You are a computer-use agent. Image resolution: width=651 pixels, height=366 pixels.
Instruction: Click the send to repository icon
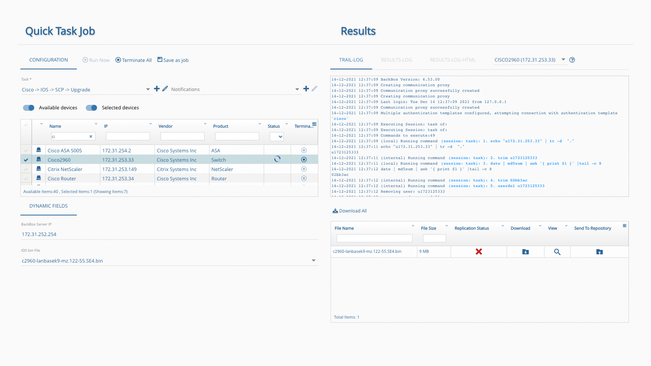click(x=599, y=252)
